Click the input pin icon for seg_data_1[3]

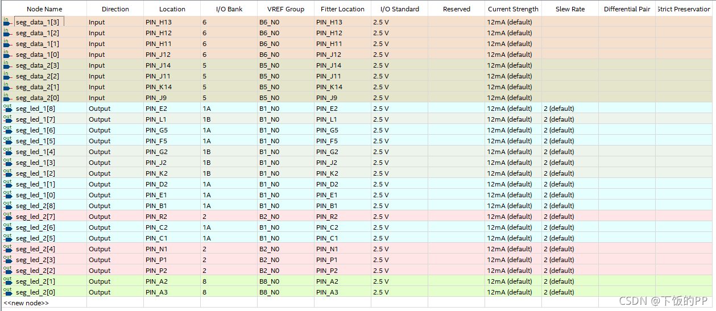click(x=7, y=22)
